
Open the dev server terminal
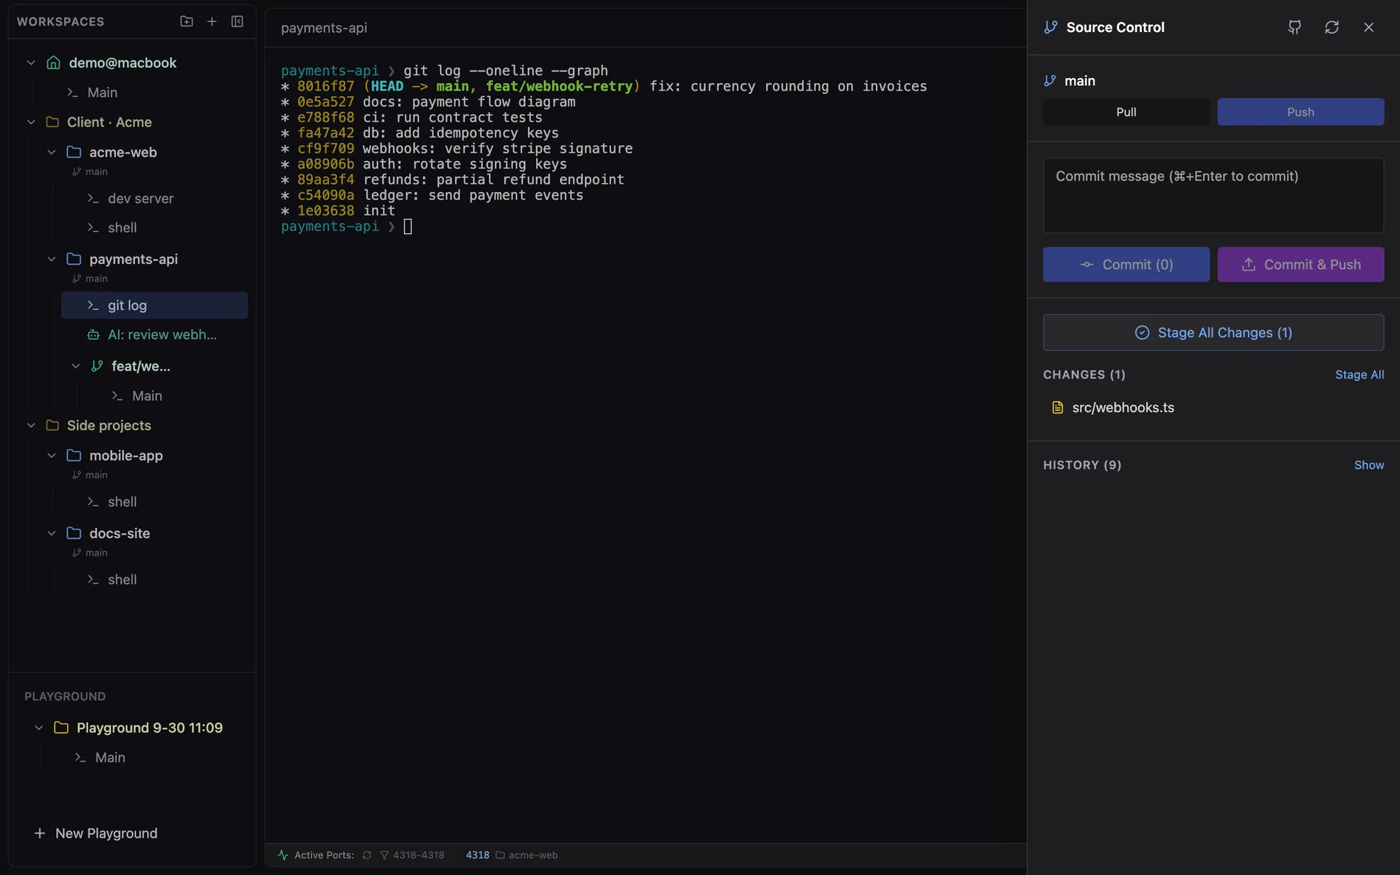155,199
